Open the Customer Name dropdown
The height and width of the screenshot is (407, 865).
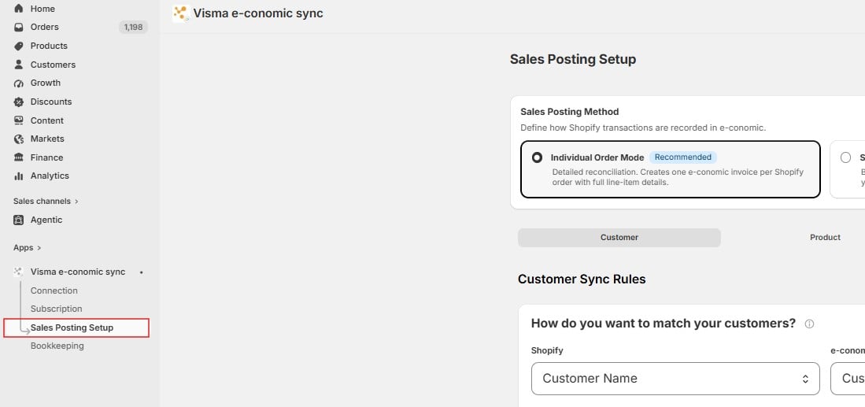coord(675,379)
